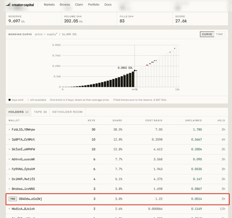Screen dimensions: 232x218
Task: Click the SCORE 27.6k stat
Action: 200,19
